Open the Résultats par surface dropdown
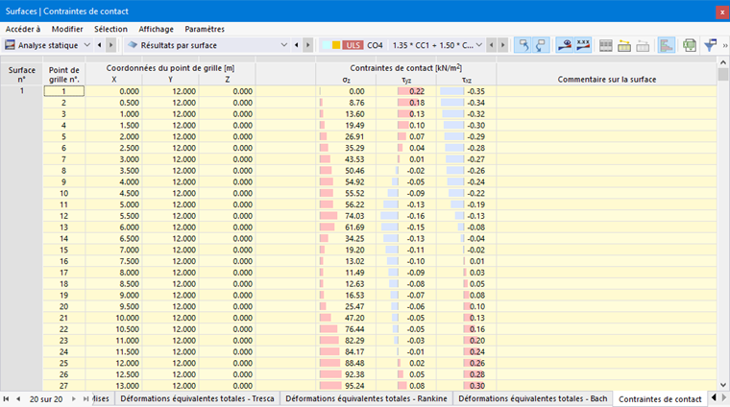730x407 pixels. [x=284, y=45]
